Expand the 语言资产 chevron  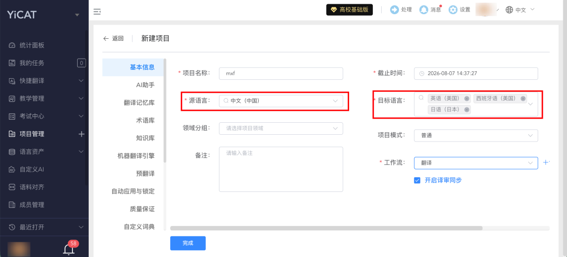coord(81,152)
